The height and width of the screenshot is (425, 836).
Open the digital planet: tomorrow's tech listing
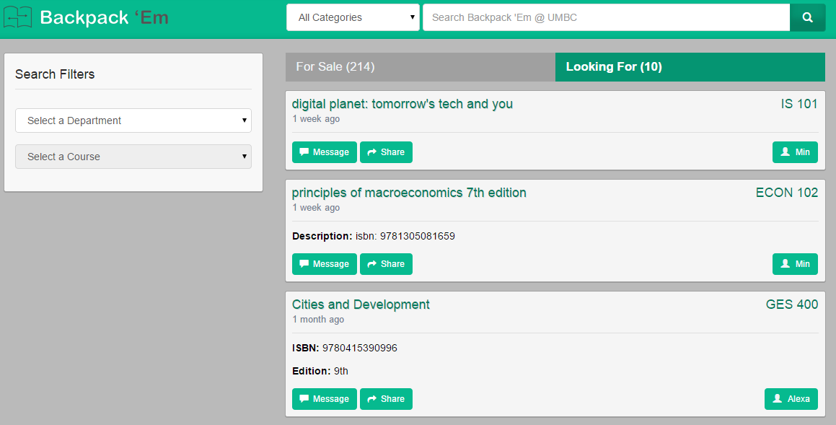402,104
